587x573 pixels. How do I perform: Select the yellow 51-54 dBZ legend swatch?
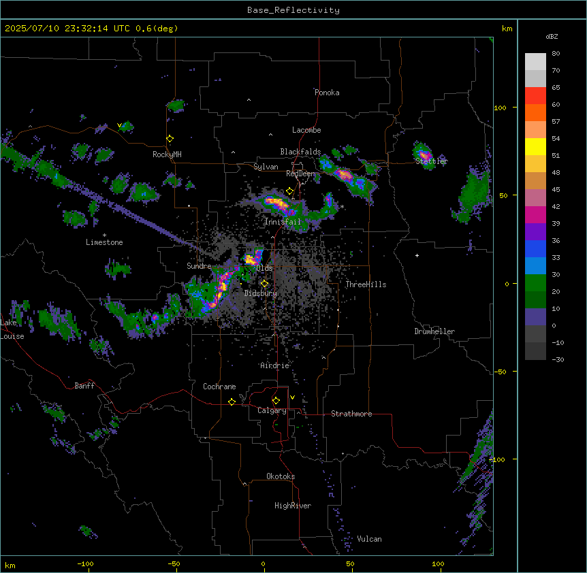[535, 146]
